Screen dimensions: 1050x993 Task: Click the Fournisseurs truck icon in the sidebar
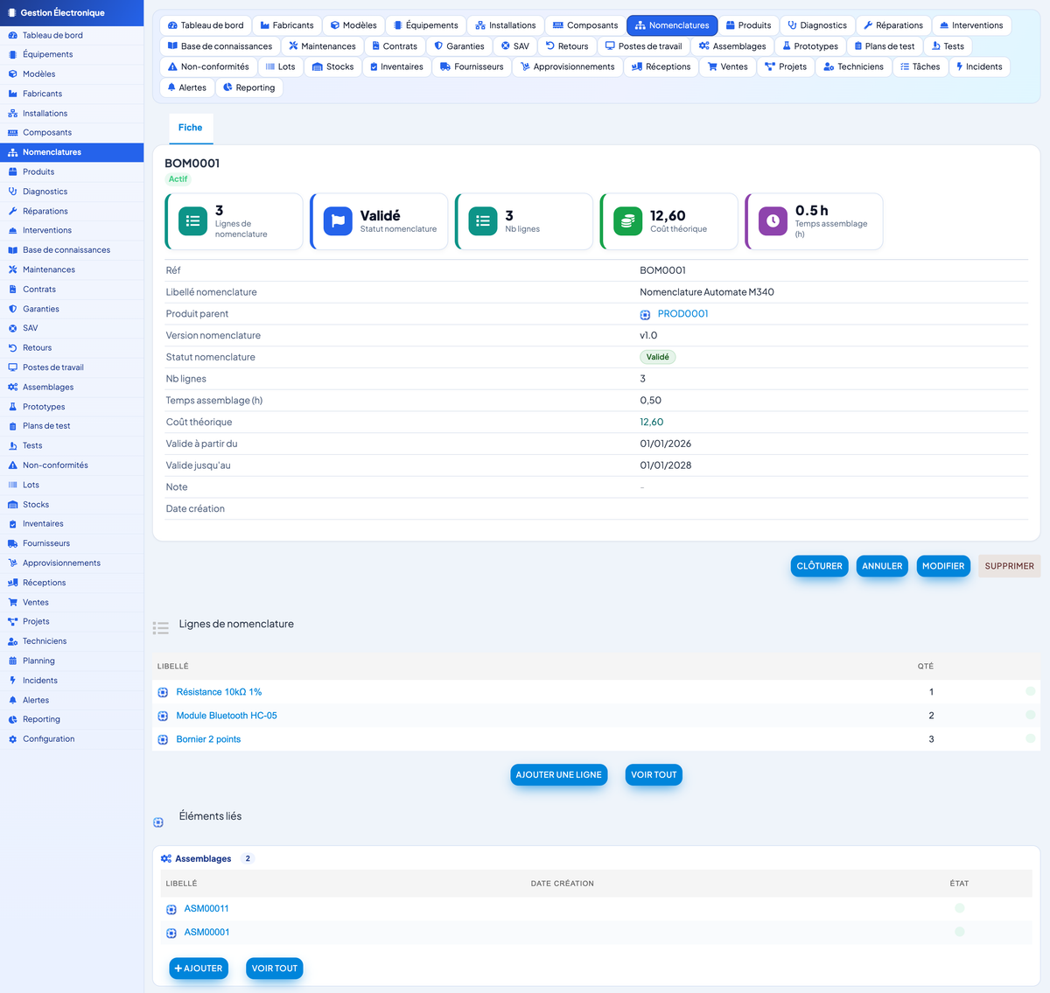coord(12,543)
